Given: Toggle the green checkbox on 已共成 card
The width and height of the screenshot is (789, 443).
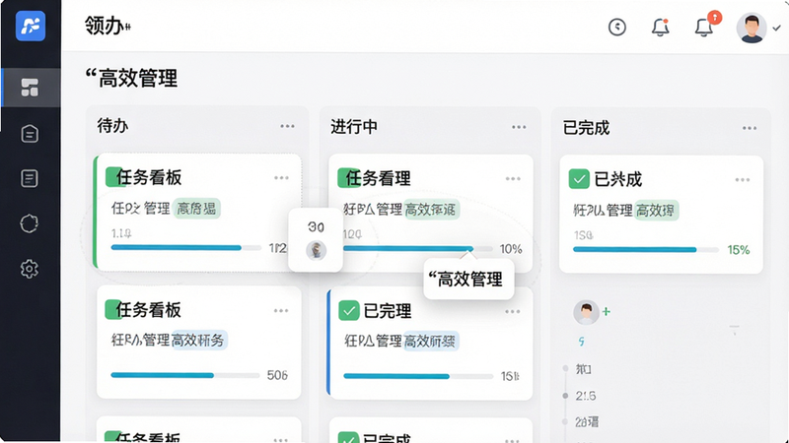Looking at the screenshot, I should 579,179.
